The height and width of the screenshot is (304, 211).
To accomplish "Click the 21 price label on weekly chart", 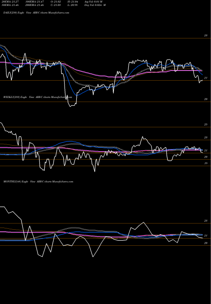I will (x=206, y=150).
